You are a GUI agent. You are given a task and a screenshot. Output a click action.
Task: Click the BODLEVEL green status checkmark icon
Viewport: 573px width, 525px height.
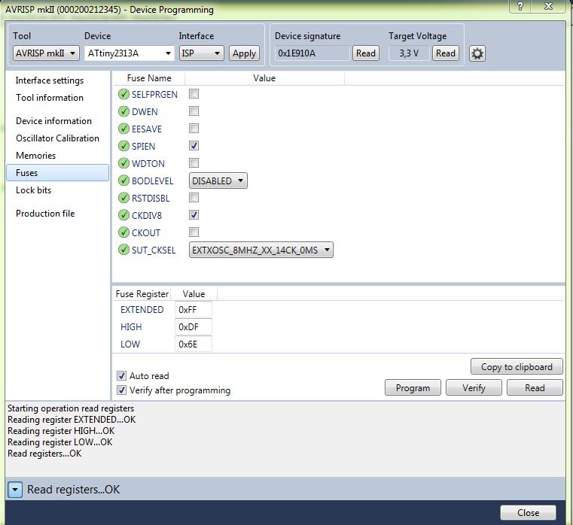coord(124,181)
